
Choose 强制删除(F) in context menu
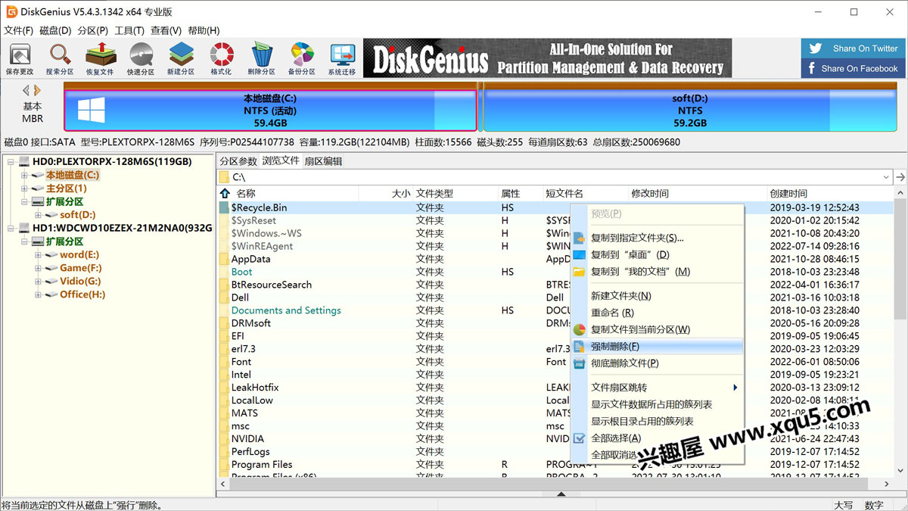pos(657,347)
